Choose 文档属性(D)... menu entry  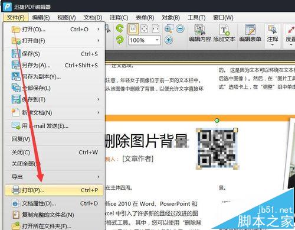click(x=54, y=203)
